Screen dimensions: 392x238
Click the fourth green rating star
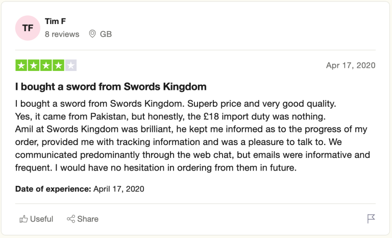click(58, 65)
